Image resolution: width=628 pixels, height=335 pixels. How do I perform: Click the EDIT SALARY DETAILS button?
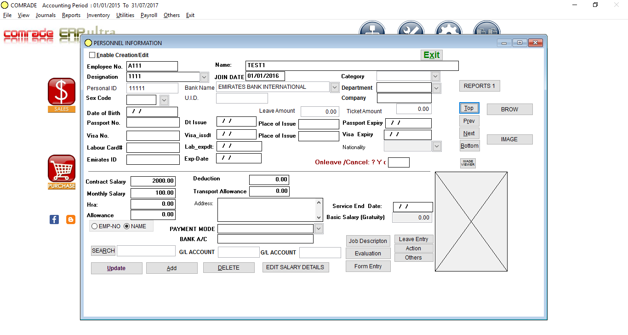click(296, 267)
